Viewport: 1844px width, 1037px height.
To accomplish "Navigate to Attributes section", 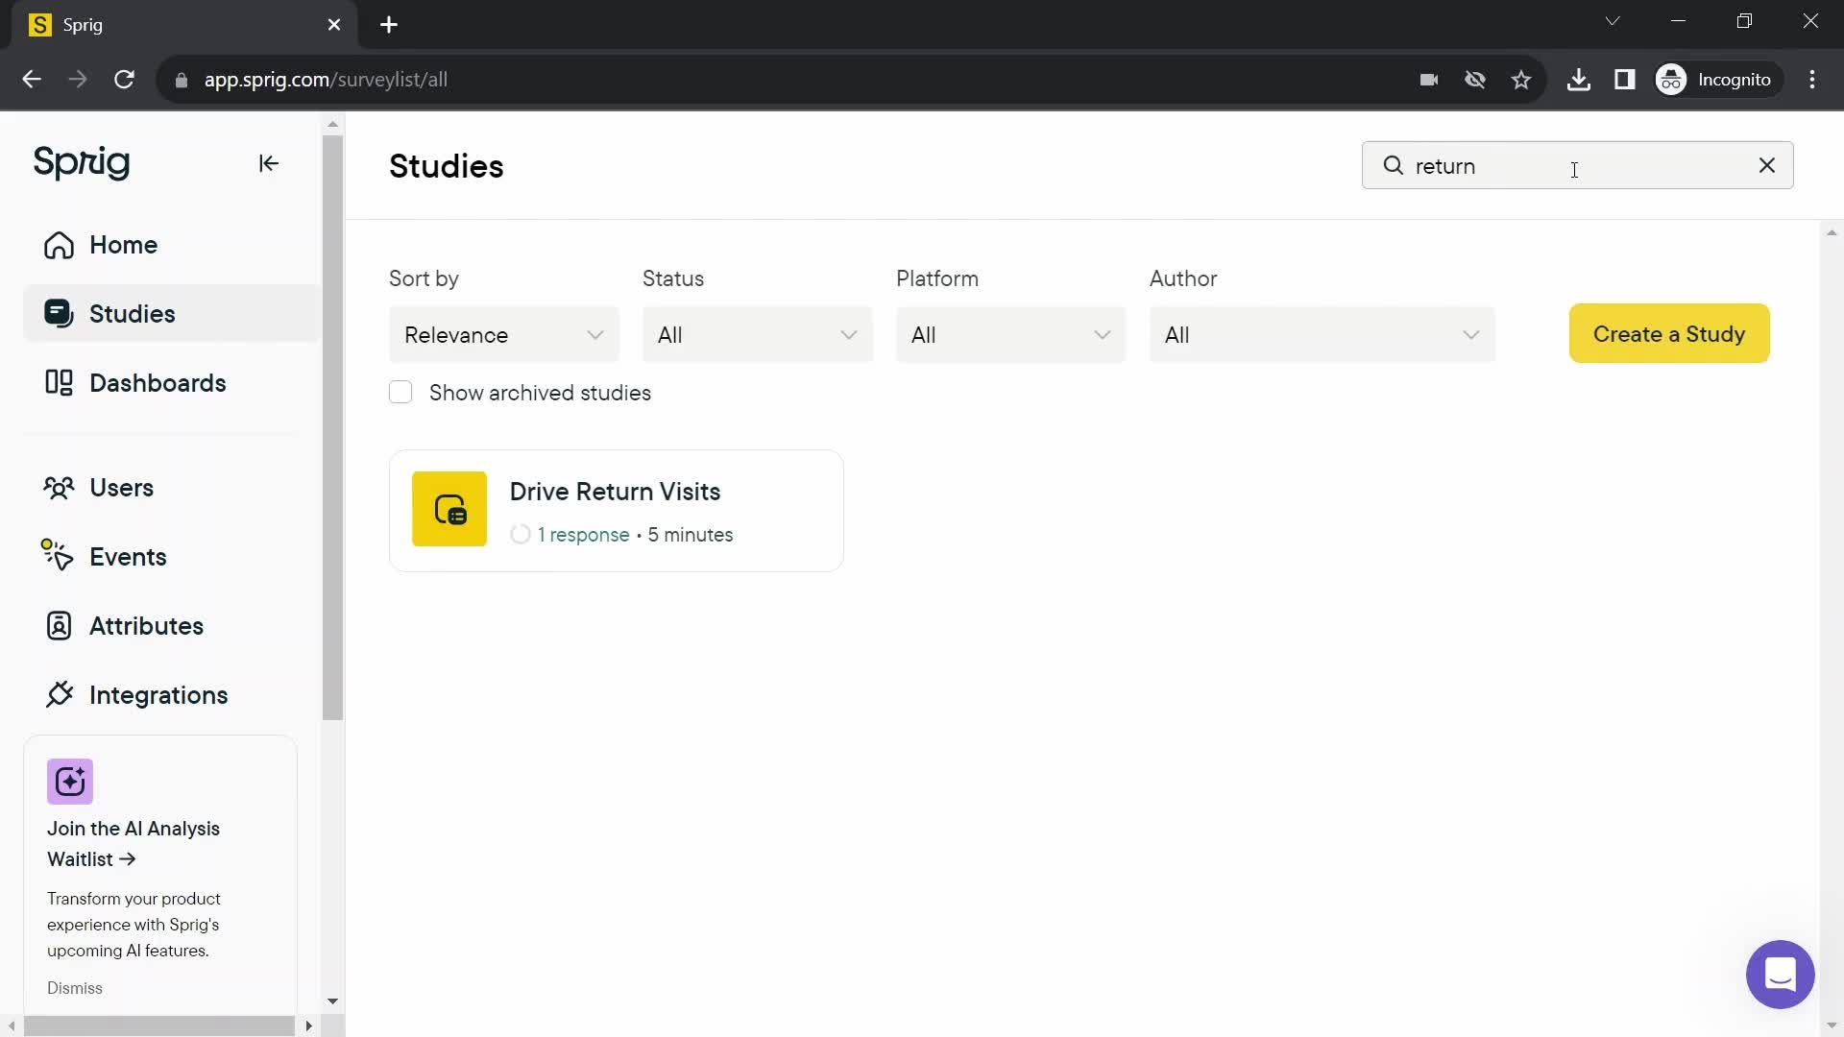I will tap(146, 625).
